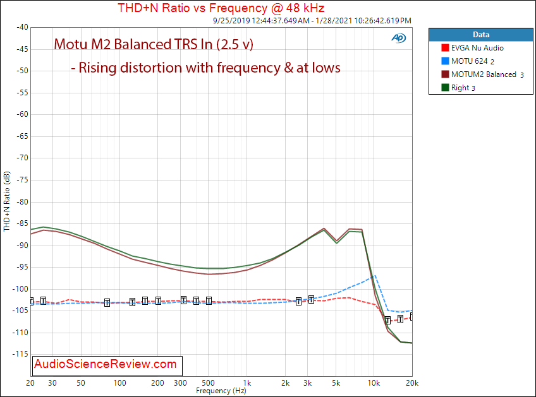Click the 20k x-axis tick label

[x=412, y=383]
